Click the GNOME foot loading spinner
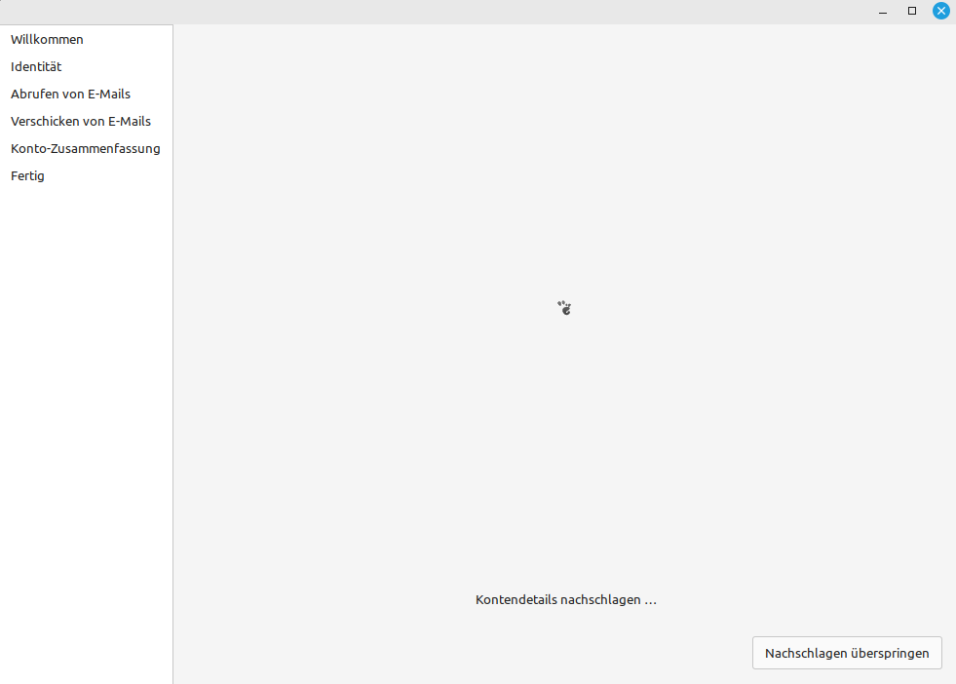The image size is (956, 684). [564, 308]
